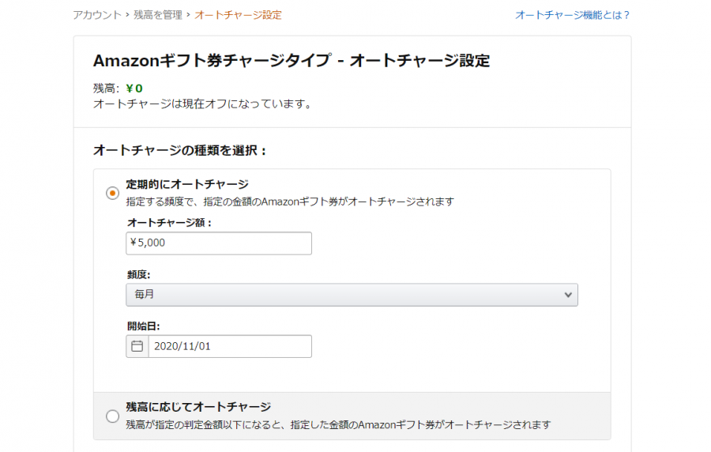Select the 残高に応じてオートチャージ radio button
The height and width of the screenshot is (452, 711).
tap(112, 416)
